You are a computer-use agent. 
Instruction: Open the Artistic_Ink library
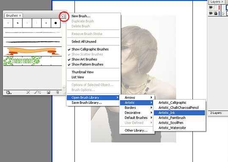(179, 113)
